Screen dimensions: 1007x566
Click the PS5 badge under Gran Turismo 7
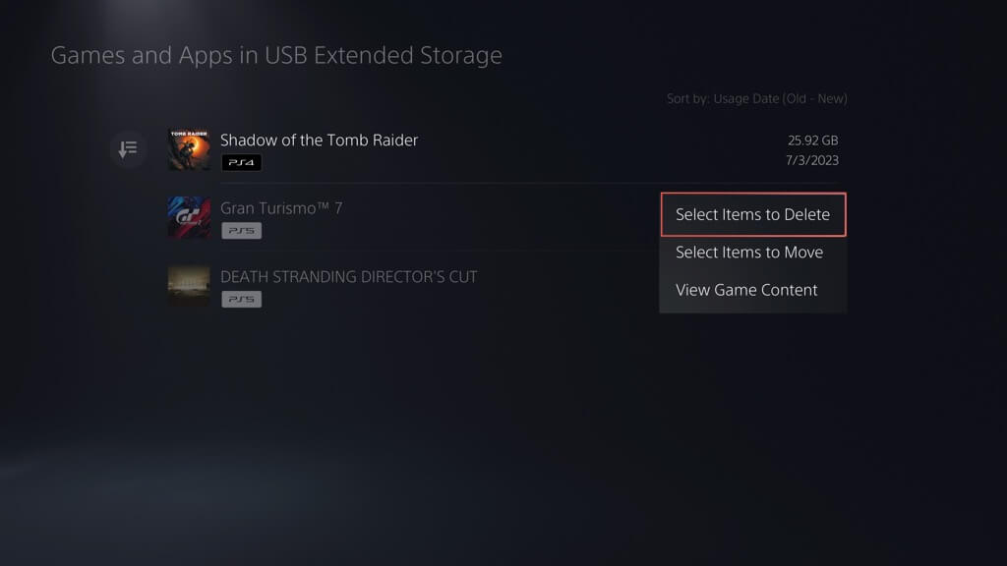[x=241, y=231]
